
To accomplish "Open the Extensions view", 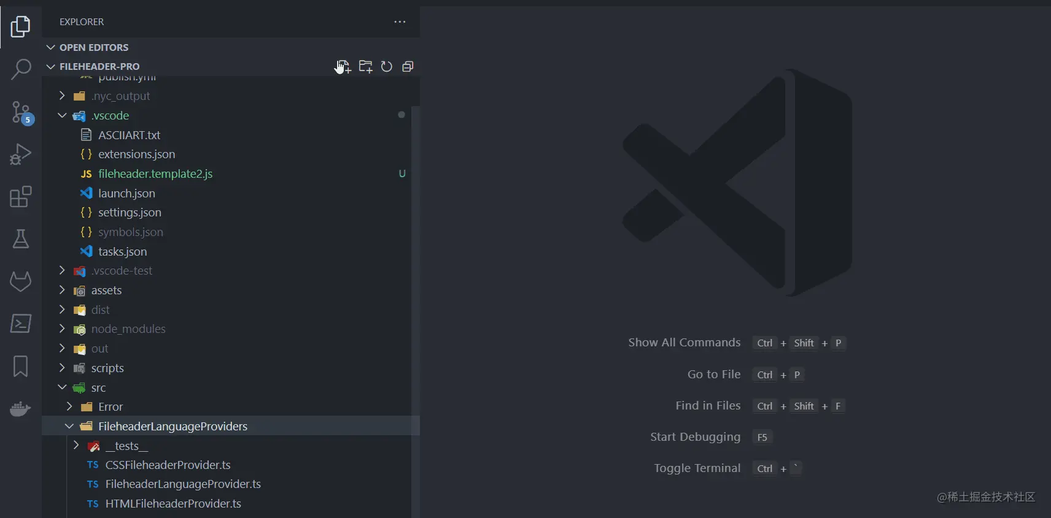I will click(x=21, y=197).
